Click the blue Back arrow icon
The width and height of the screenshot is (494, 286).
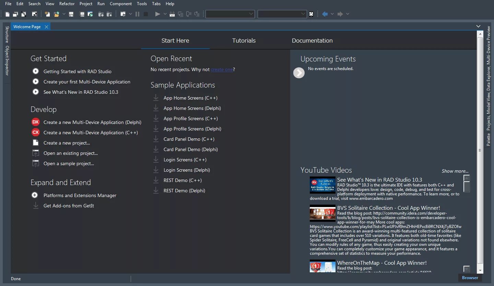(x=325, y=14)
